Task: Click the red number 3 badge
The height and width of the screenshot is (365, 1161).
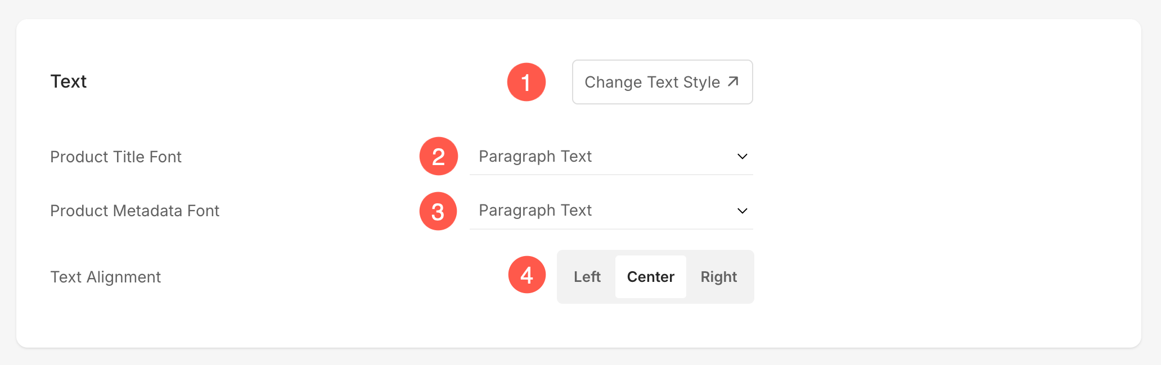Action: tap(438, 211)
